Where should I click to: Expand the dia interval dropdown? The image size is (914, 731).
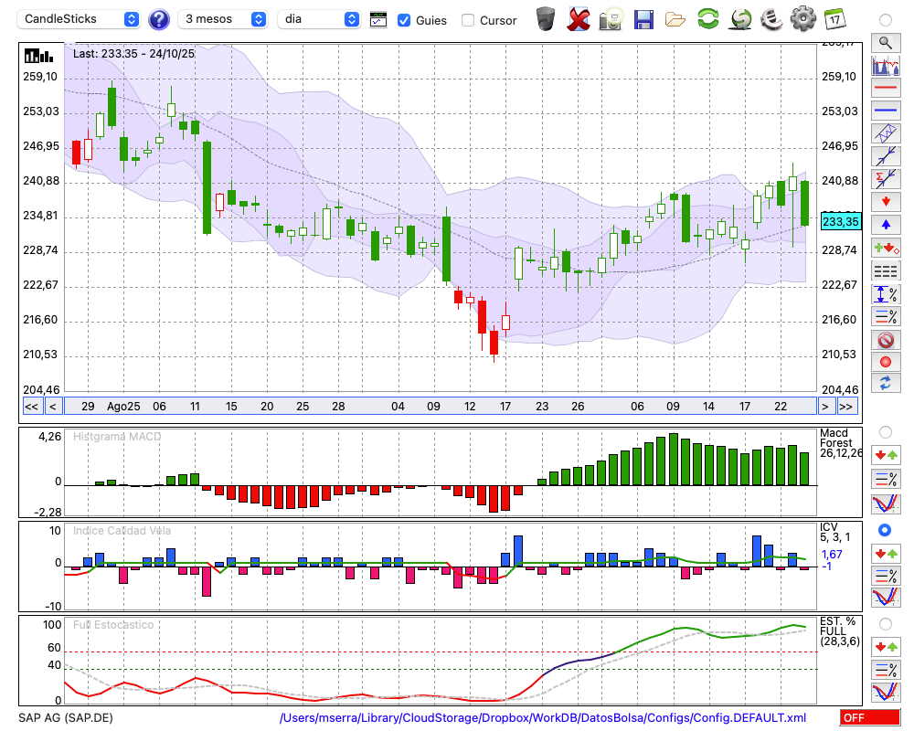coord(320,19)
